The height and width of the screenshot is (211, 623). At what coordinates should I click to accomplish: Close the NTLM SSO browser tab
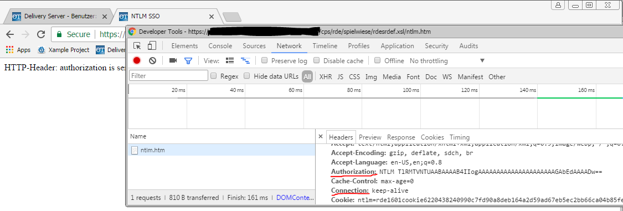[212, 17]
